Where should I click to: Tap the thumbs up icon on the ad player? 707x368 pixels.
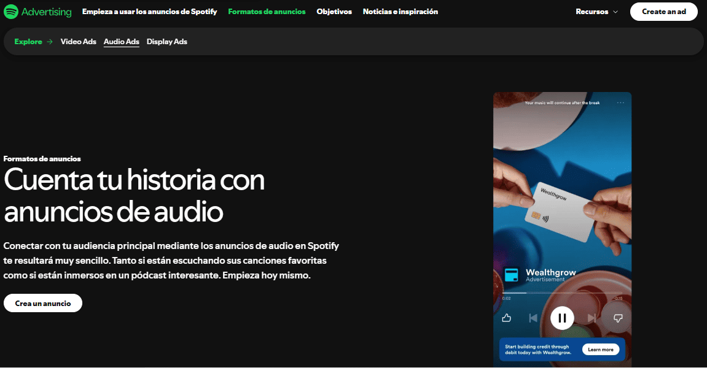[507, 318]
